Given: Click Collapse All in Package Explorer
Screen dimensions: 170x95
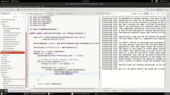Looking at the screenshot, I should (x=14, y=17).
